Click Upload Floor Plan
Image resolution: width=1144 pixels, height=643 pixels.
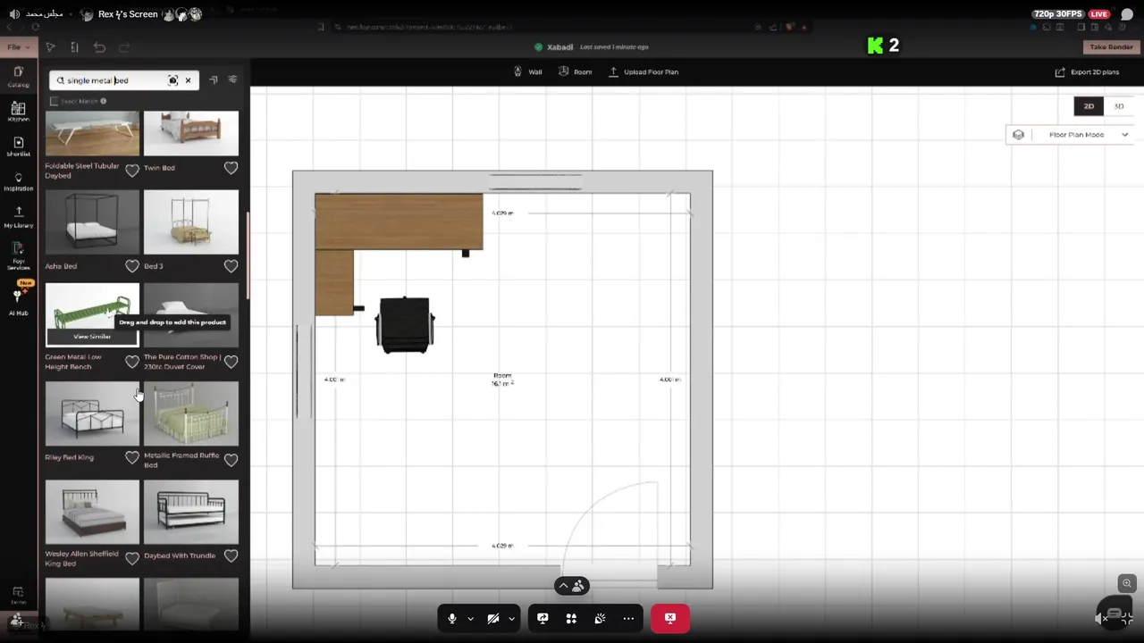pyautogui.click(x=643, y=71)
